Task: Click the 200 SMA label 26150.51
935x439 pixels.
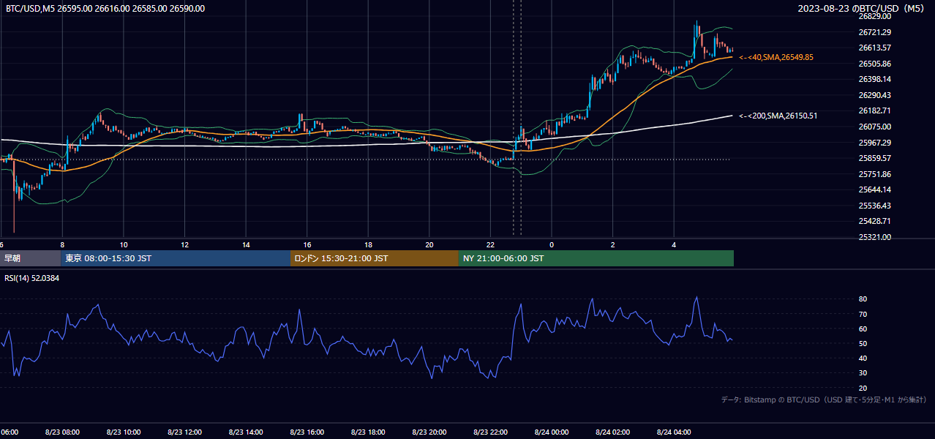Action: [x=778, y=116]
